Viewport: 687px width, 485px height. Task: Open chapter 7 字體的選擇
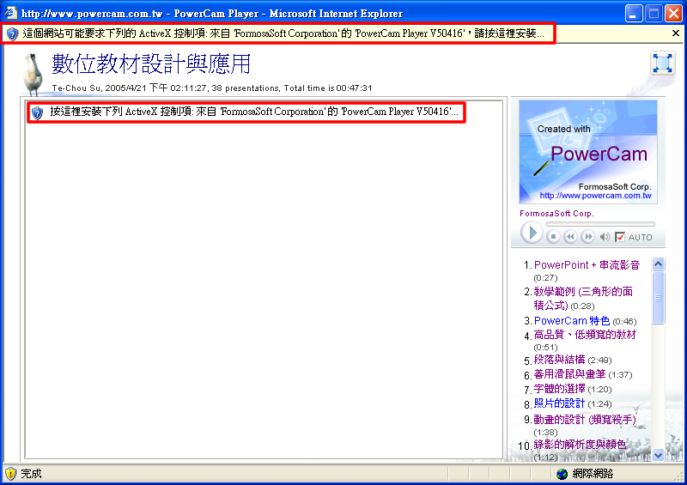[x=559, y=389]
